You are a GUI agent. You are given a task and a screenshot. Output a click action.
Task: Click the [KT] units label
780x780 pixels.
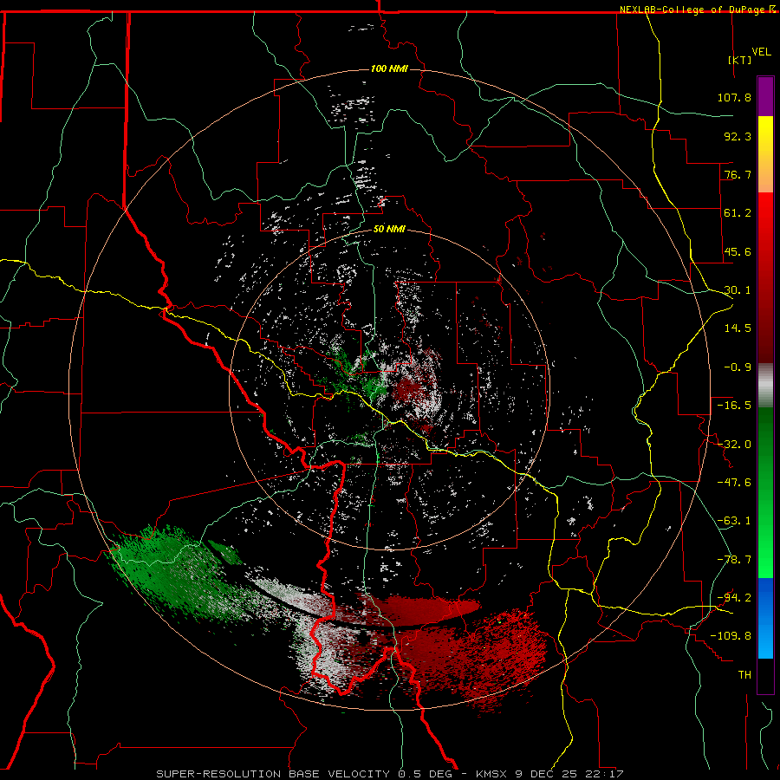(740, 60)
